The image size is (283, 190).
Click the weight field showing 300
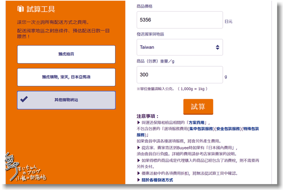click(180, 75)
